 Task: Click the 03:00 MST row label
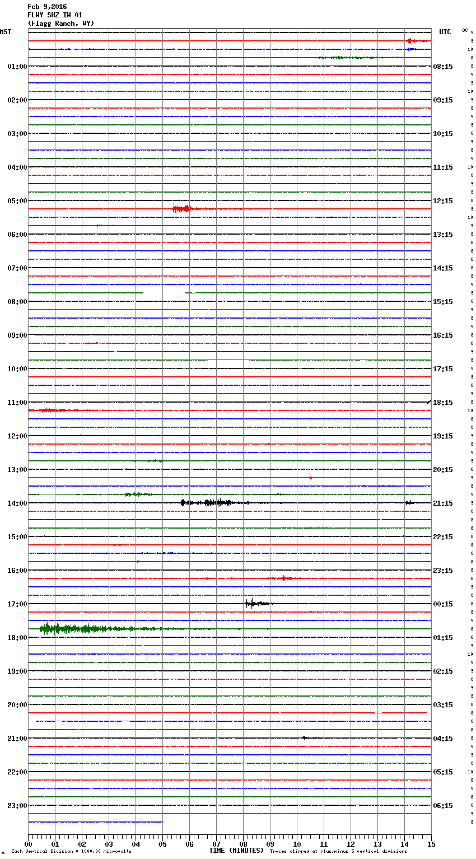tap(17, 134)
